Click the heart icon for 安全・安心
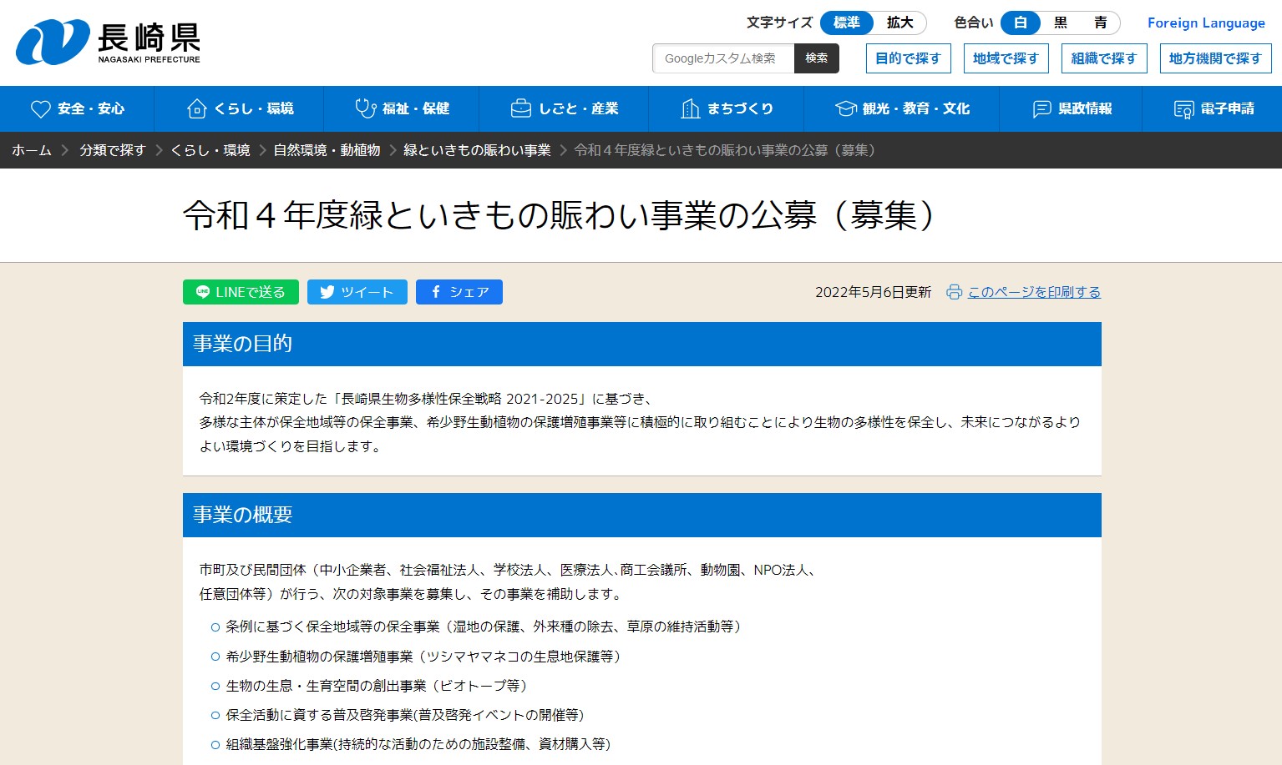The width and height of the screenshot is (1282, 765). (x=41, y=109)
